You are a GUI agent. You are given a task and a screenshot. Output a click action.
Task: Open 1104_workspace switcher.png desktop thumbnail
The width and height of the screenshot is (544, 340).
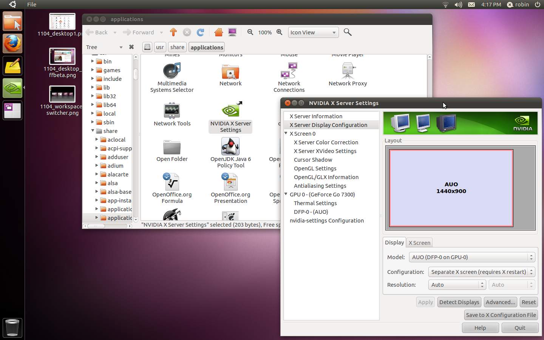[x=62, y=94]
